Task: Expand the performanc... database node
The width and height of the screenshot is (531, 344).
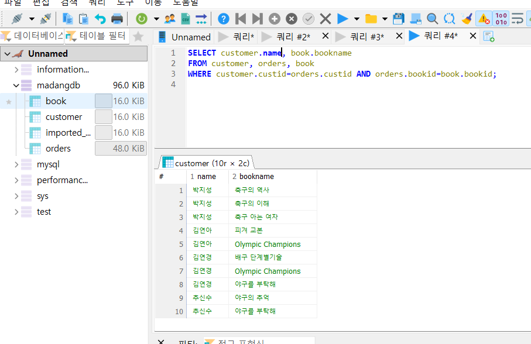Action: (x=16, y=180)
